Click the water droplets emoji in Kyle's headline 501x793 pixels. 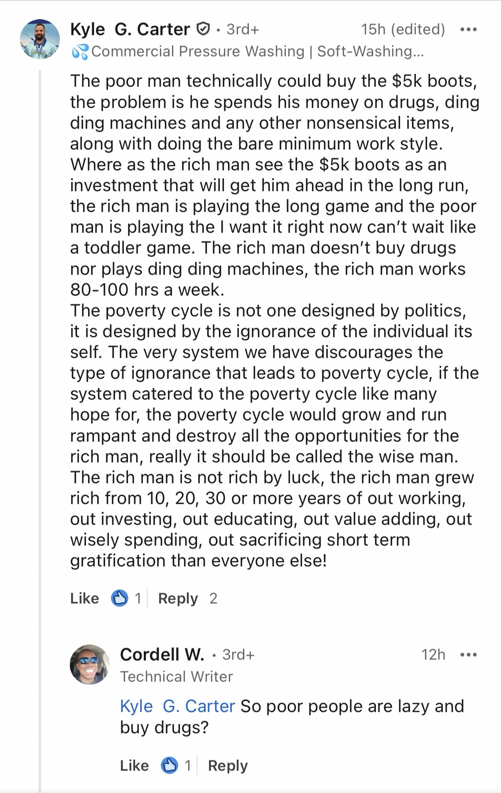(x=80, y=52)
